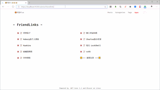
Task: Open the green and blue ON extension
Action: pyautogui.click(x=145, y=7)
